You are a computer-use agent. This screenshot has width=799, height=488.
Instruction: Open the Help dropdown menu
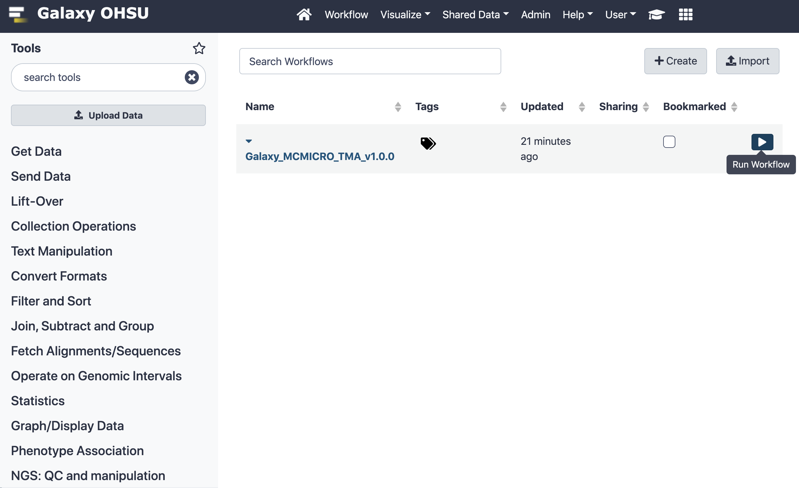(578, 15)
